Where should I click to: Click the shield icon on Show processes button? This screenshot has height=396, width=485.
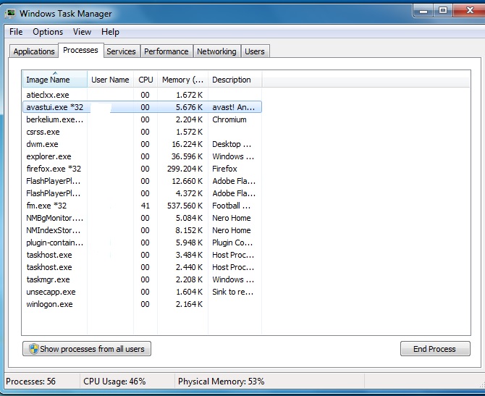pos(33,349)
